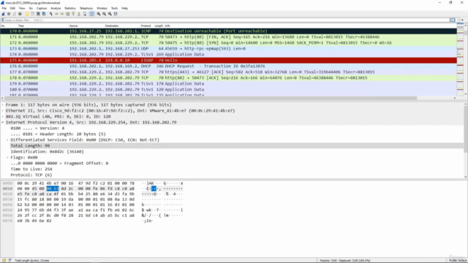Open recent display filters dropdown
The width and height of the screenshot is (468, 263).
458,20
